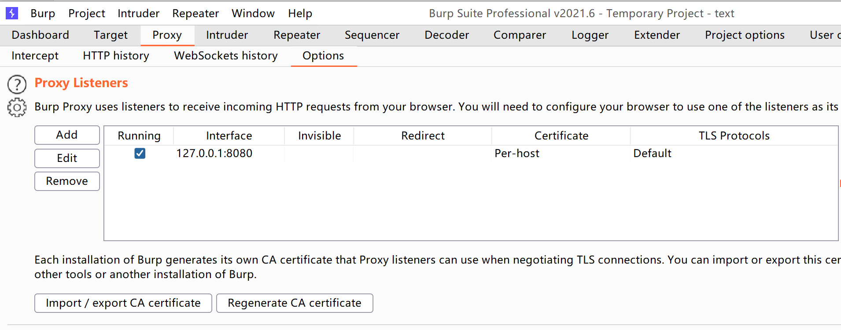The width and height of the screenshot is (841, 330).
Task: Open the Intruder menu in the menu bar
Action: point(139,14)
